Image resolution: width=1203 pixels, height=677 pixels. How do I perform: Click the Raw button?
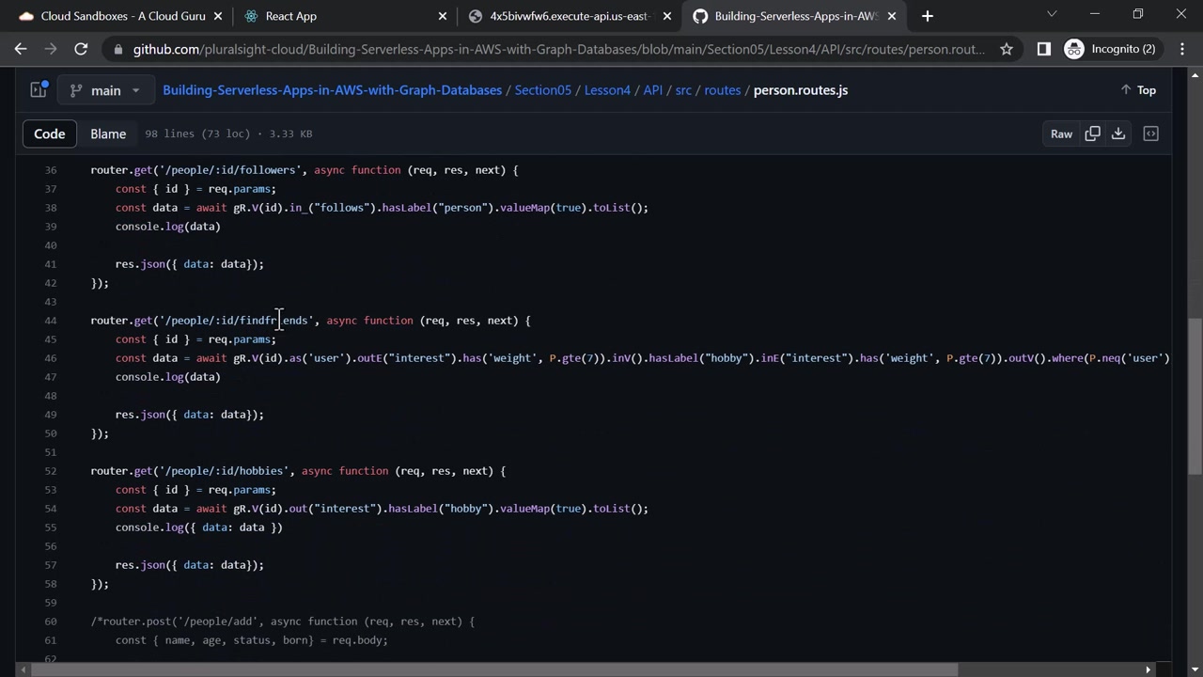[x=1061, y=134]
